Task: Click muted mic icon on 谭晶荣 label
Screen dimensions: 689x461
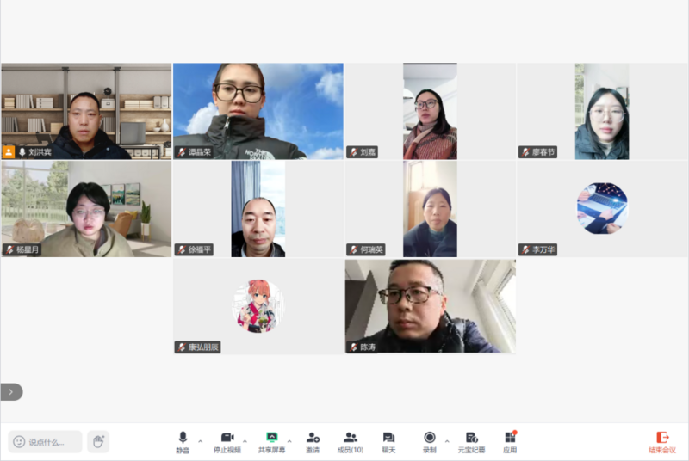Action: click(182, 152)
